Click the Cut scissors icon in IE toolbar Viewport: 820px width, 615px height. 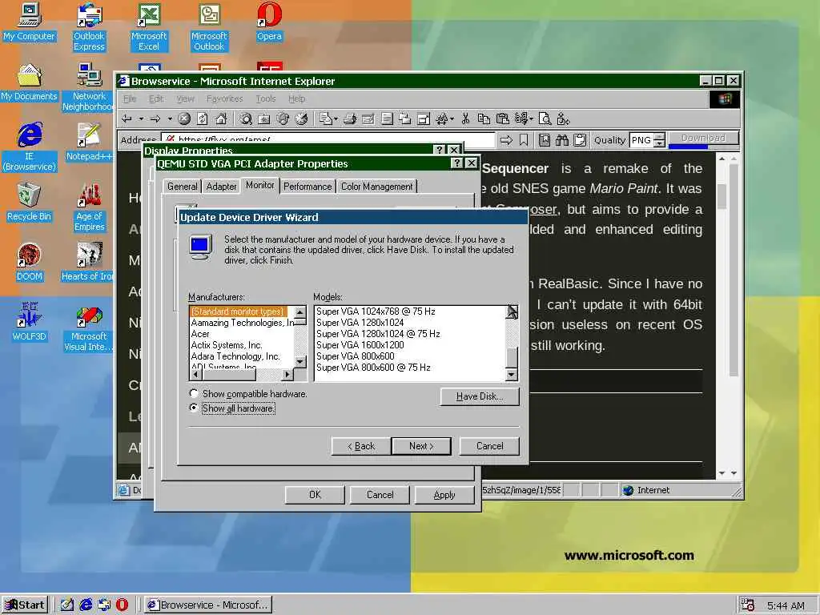tap(465, 119)
